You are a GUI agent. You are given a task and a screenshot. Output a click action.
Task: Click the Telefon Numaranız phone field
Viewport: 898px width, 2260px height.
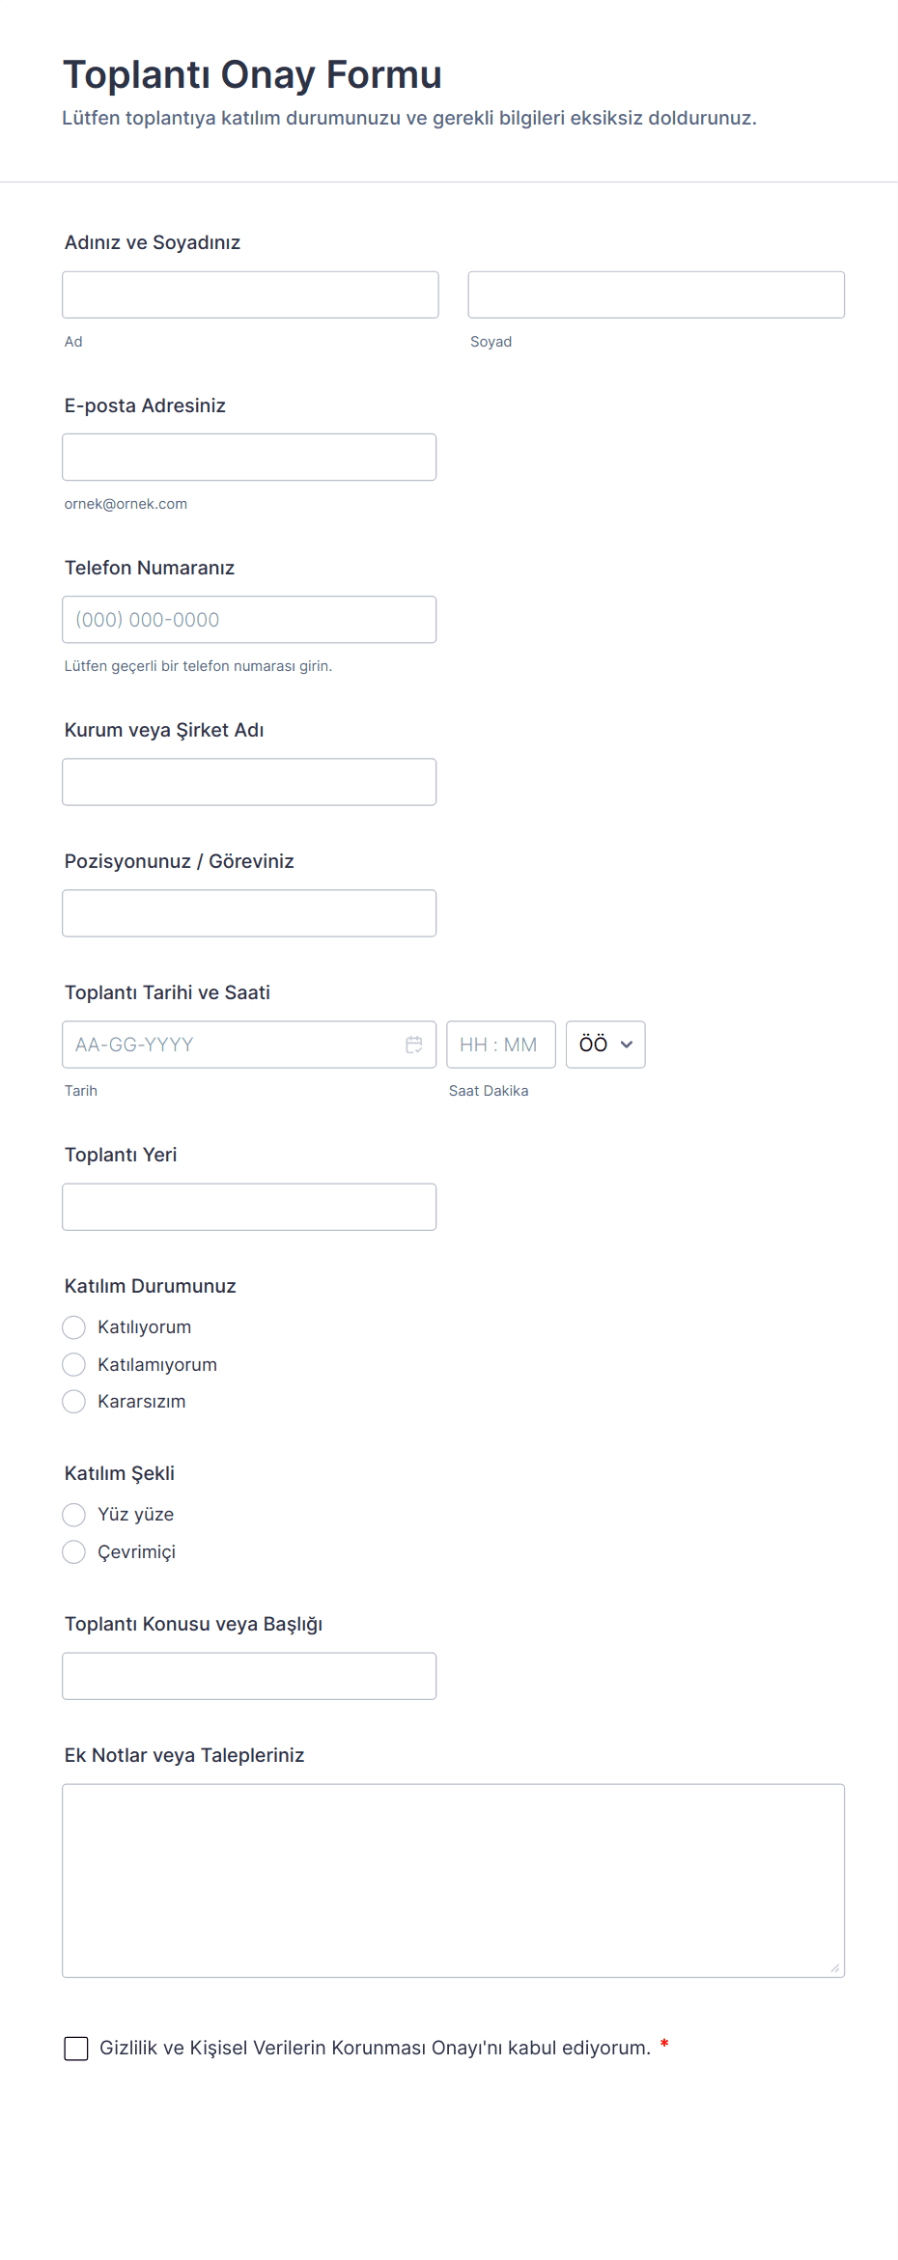click(249, 620)
